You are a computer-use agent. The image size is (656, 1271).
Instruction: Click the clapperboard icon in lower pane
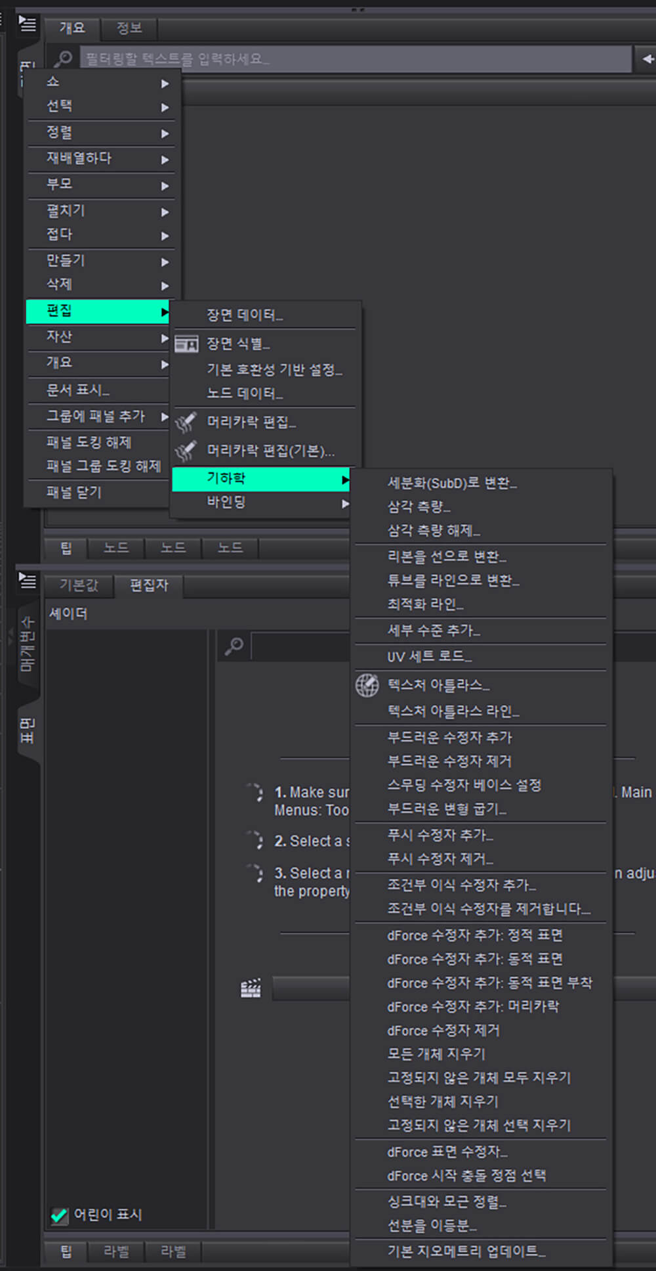pos(251,988)
